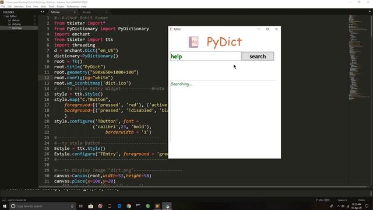Click the orange 'PyDict' heading text

tap(224, 42)
